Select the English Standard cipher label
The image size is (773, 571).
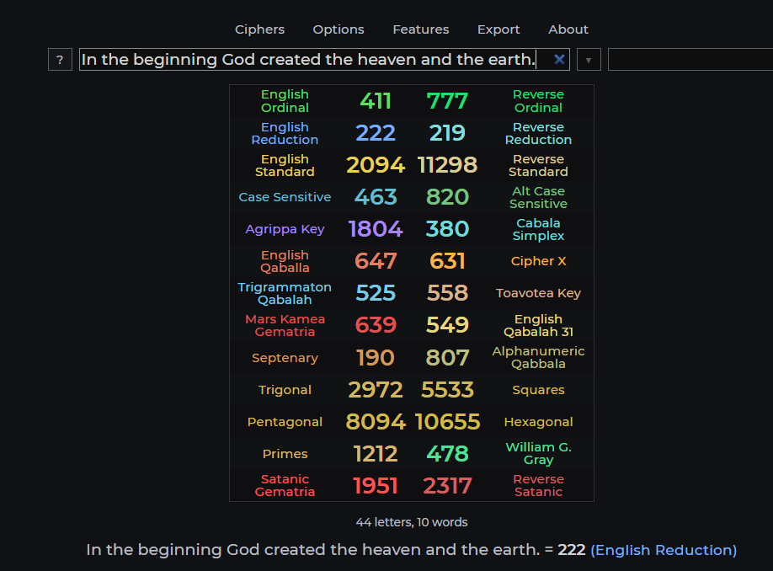point(285,166)
